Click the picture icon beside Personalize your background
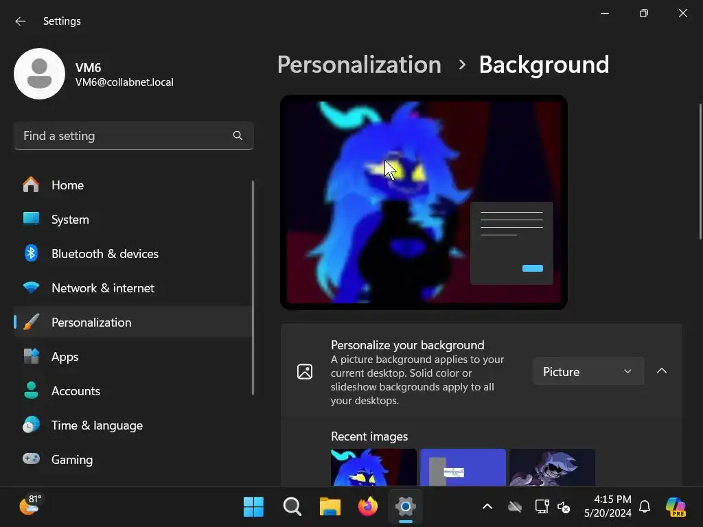Screen dimensions: 703x527 [x=305, y=371]
